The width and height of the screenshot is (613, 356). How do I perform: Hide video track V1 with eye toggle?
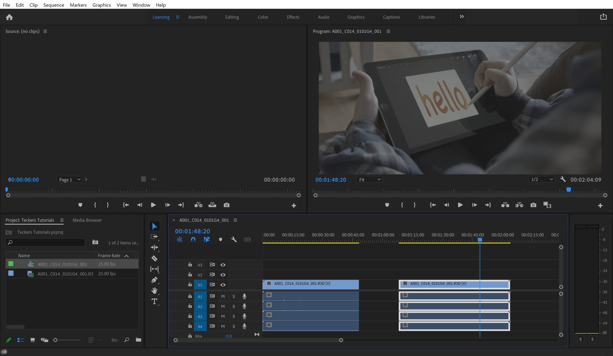[223, 284]
